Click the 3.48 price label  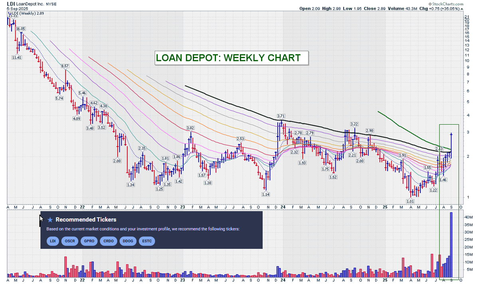90,128
